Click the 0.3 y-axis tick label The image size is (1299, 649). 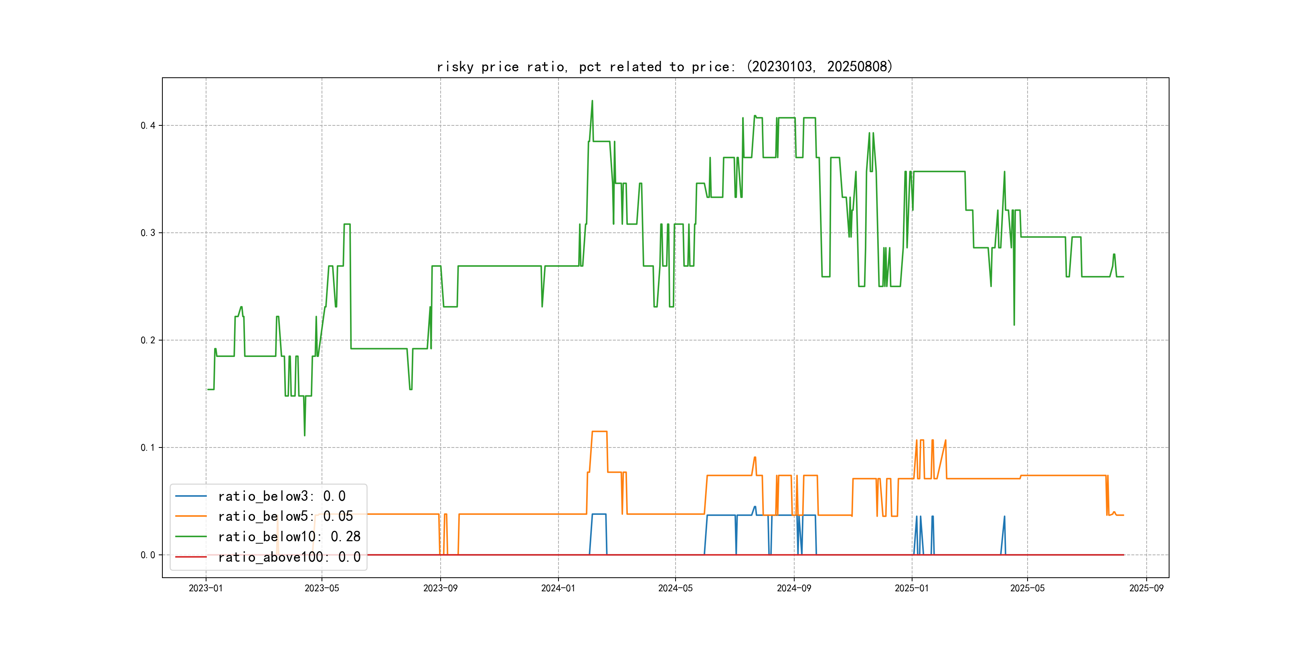point(148,233)
